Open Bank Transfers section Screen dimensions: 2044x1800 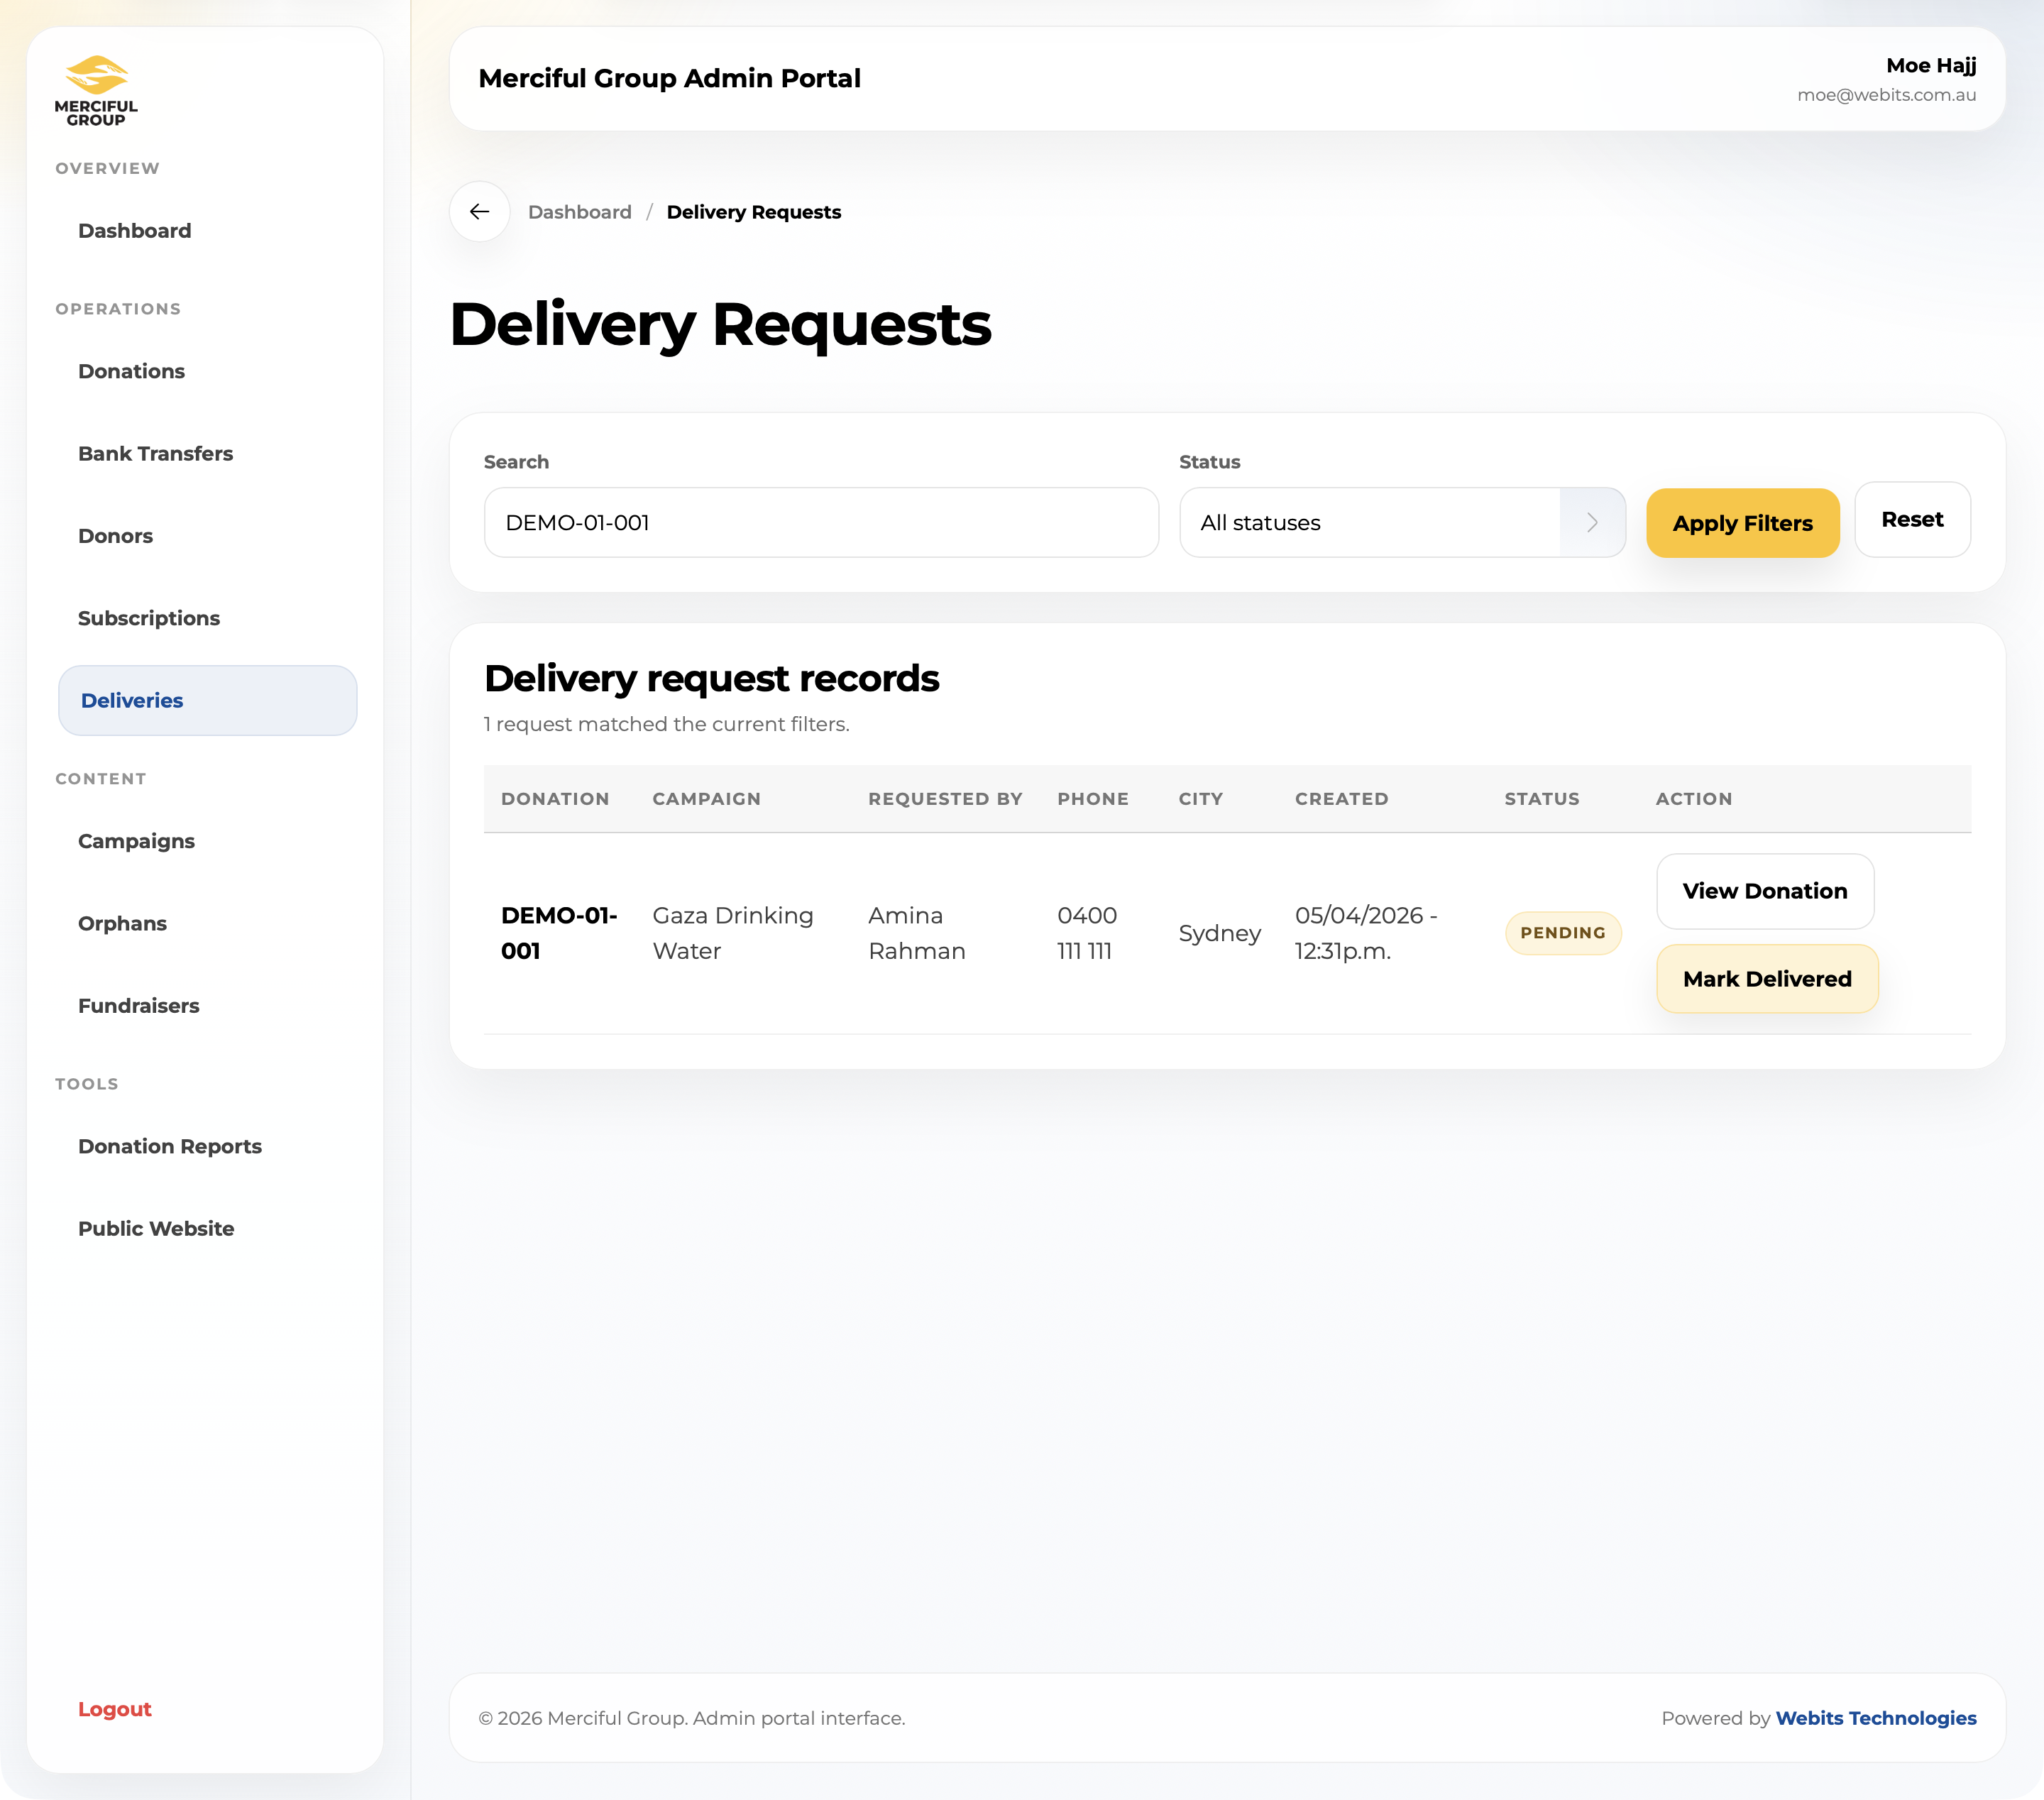click(156, 454)
